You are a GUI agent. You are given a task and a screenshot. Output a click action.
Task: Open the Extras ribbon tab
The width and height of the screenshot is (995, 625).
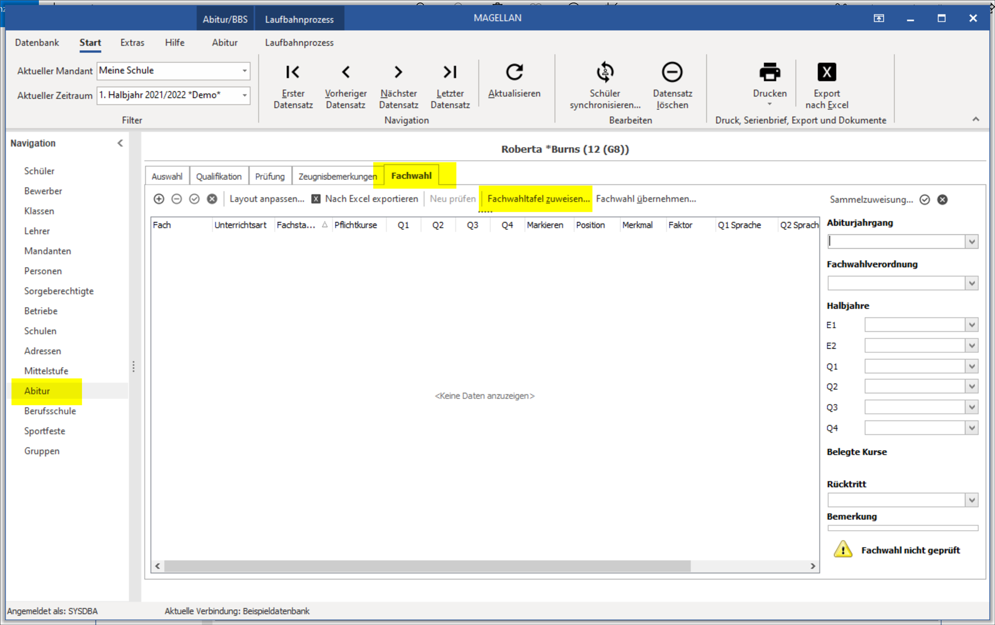(x=132, y=43)
